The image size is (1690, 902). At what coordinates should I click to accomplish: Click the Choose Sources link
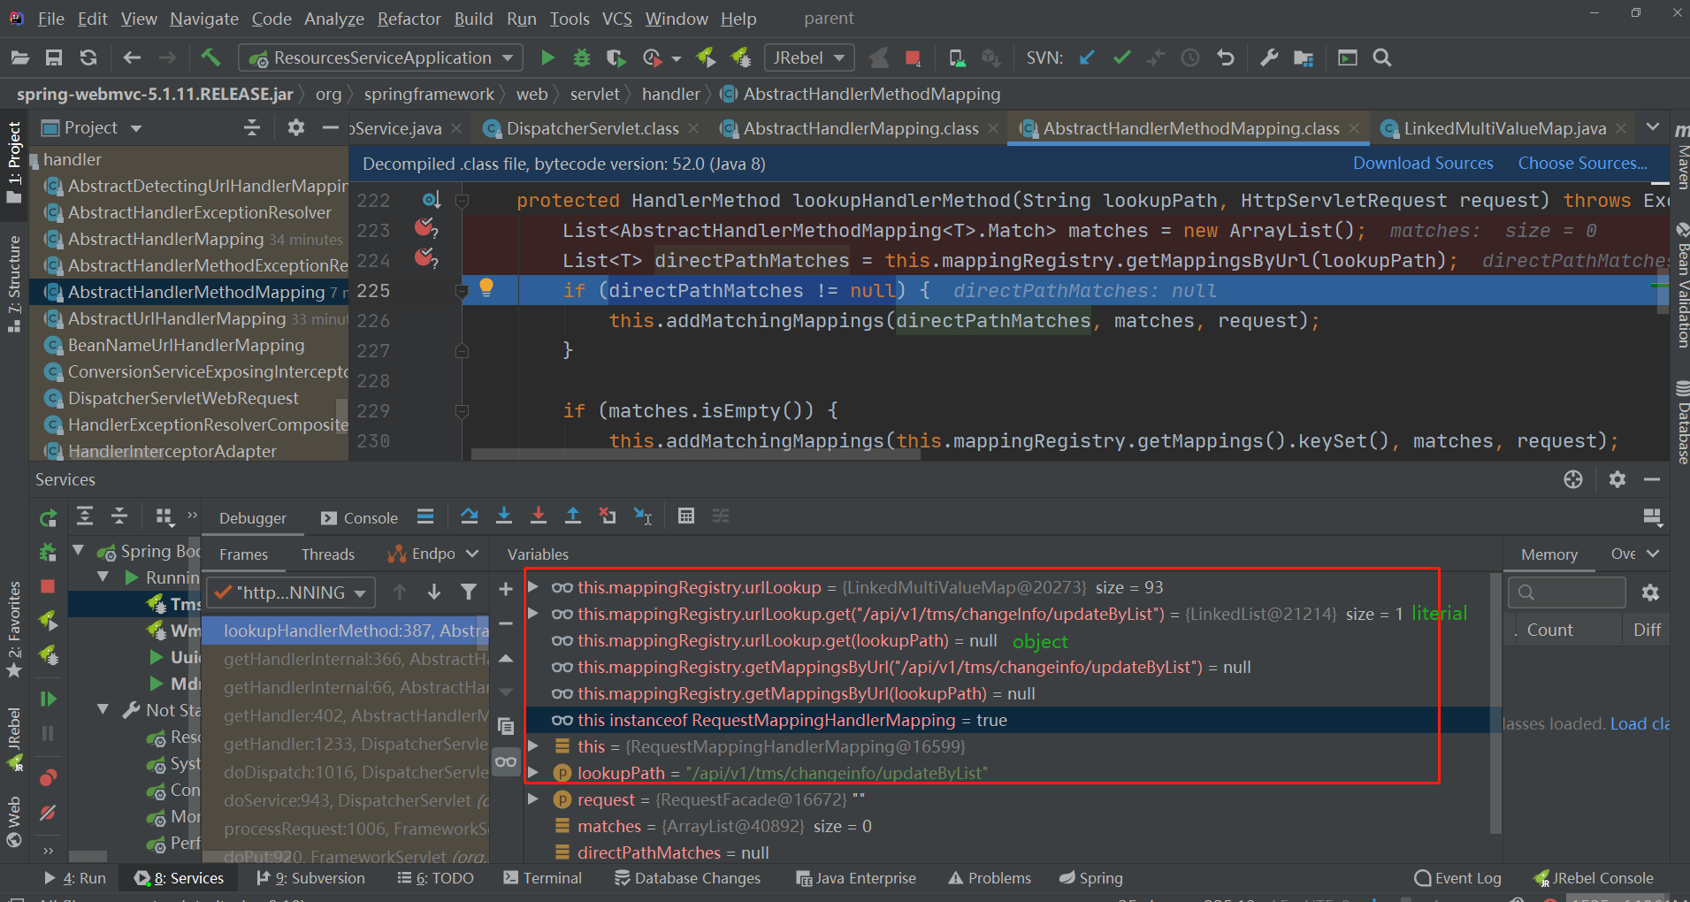point(1582,164)
